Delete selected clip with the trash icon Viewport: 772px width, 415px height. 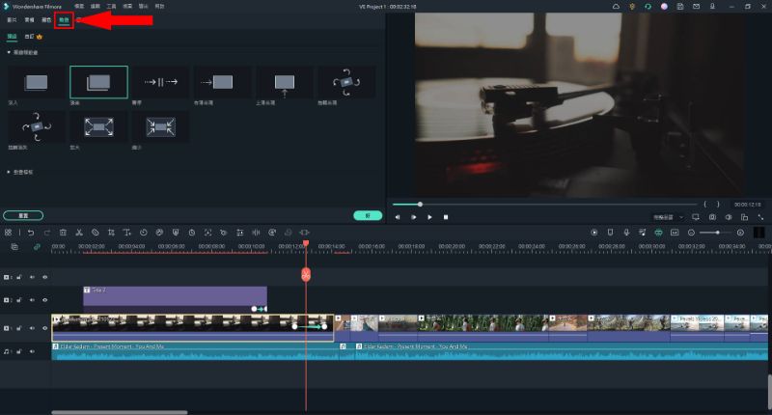point(63,233)
